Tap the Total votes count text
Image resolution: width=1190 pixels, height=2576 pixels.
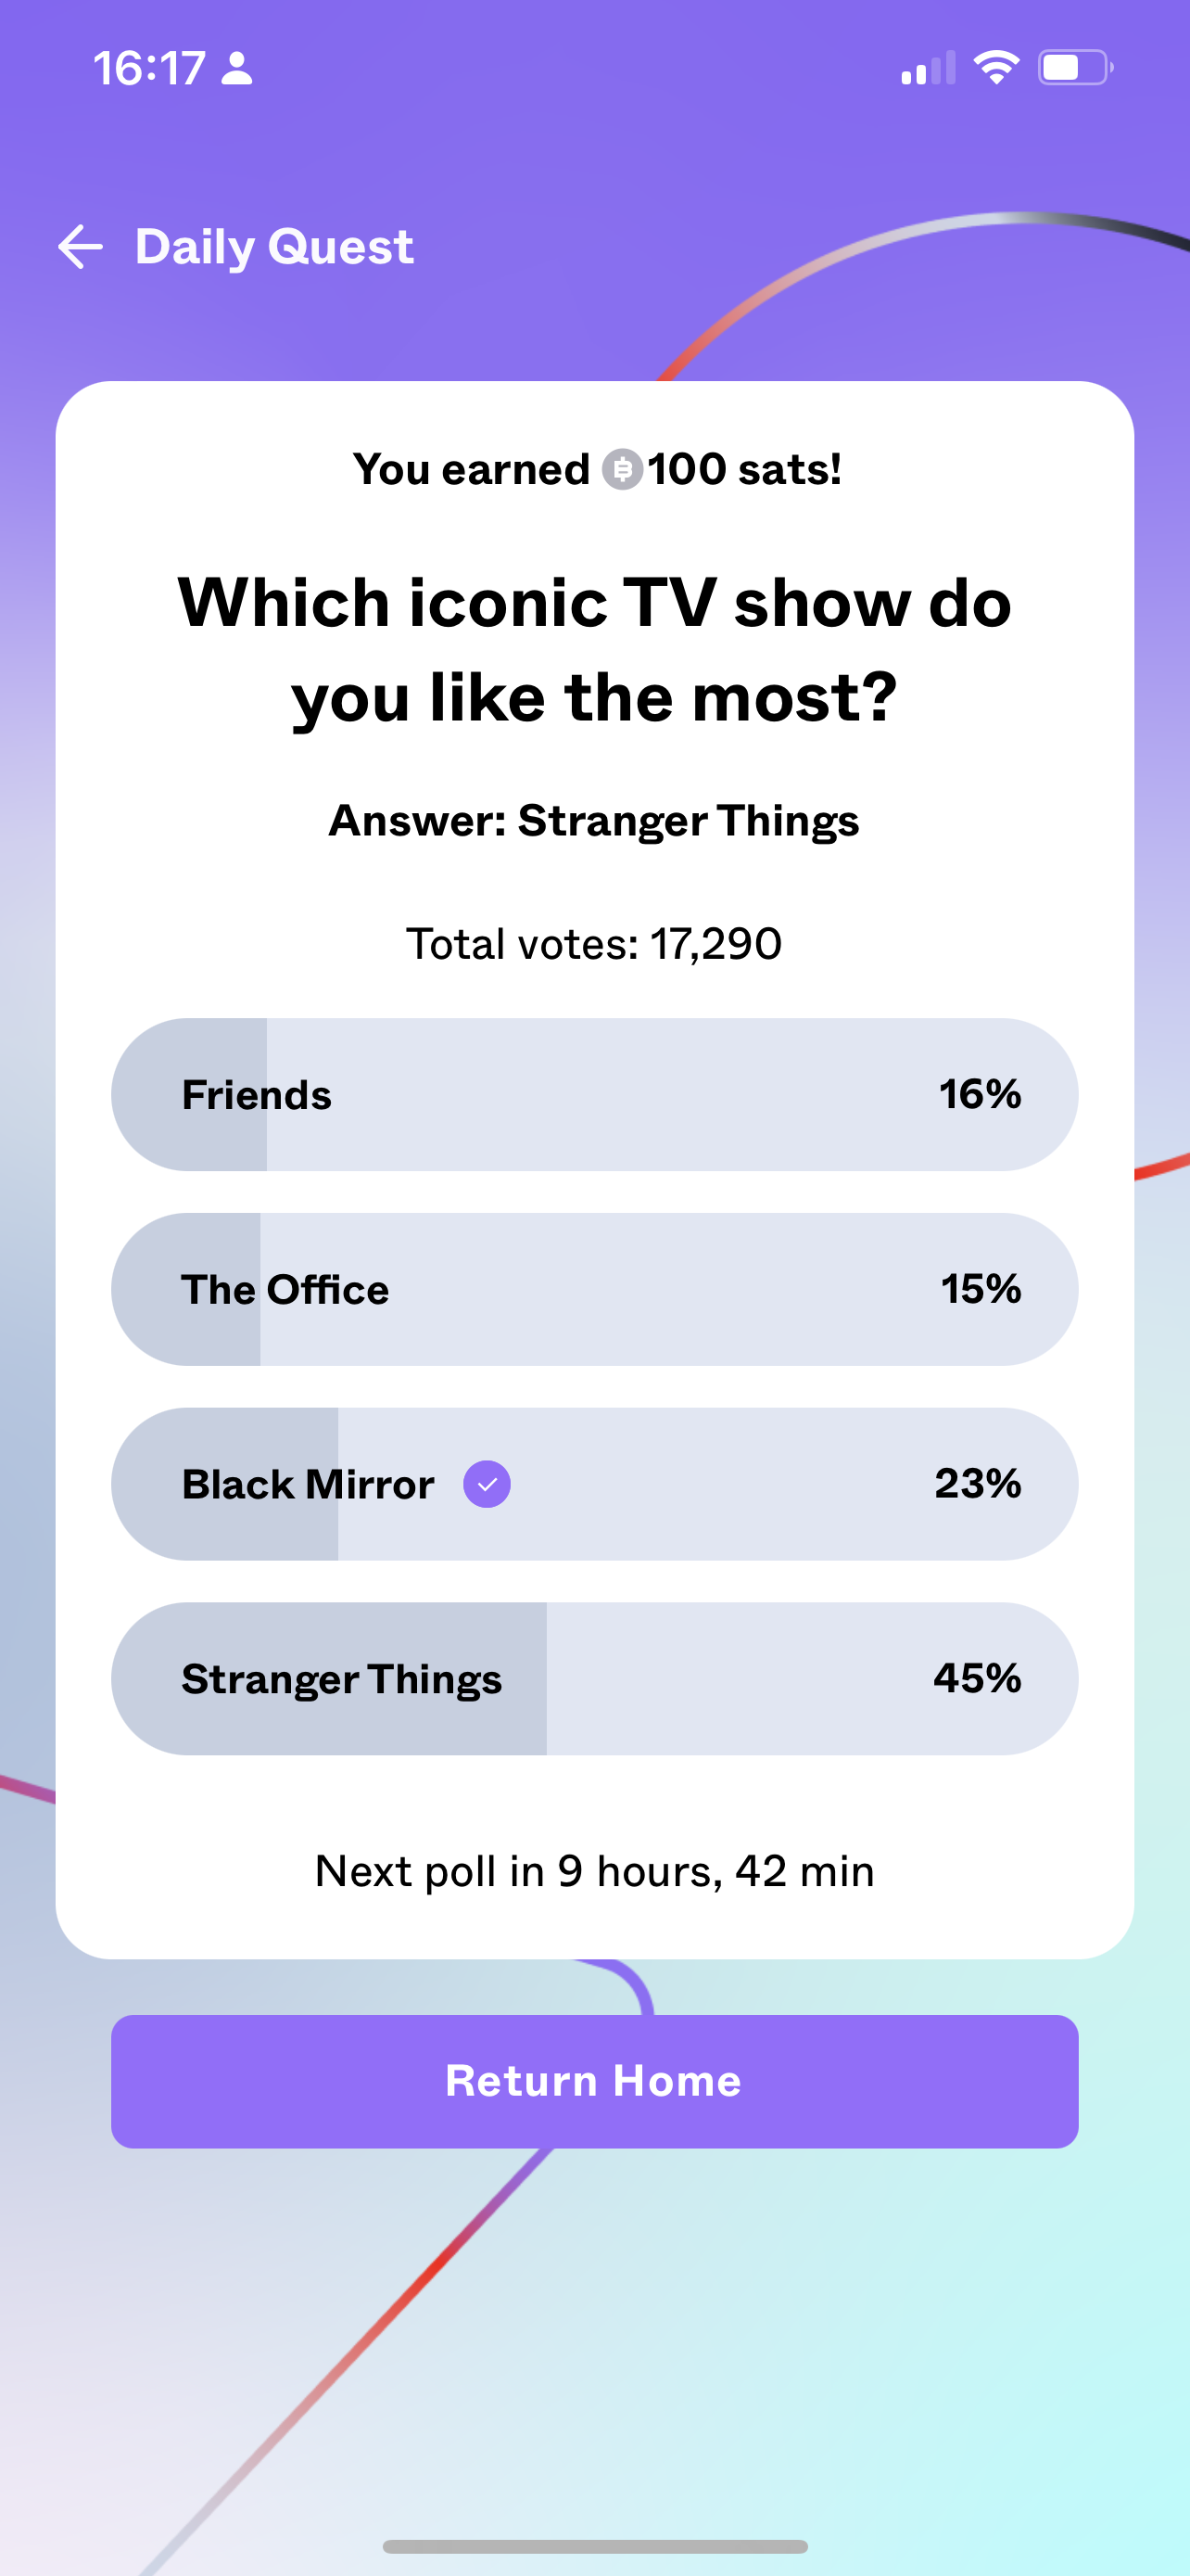coord(594,943)
